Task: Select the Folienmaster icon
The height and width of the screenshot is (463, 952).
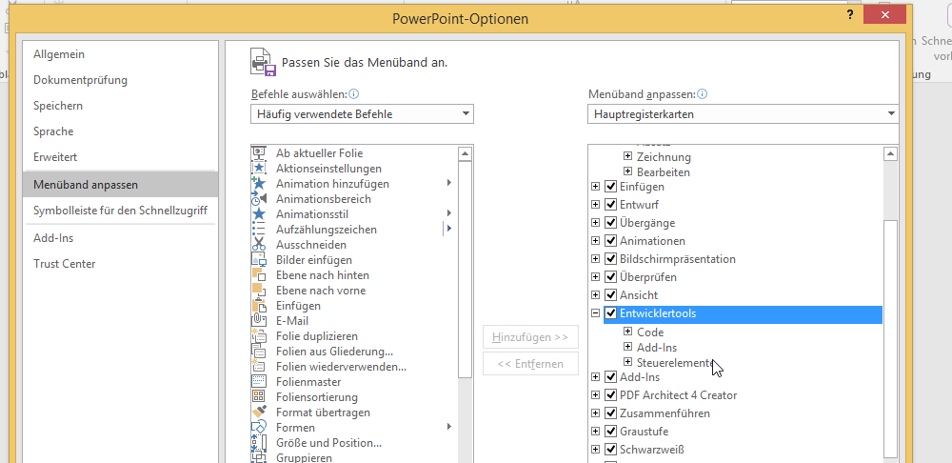Action: (259, 382)
